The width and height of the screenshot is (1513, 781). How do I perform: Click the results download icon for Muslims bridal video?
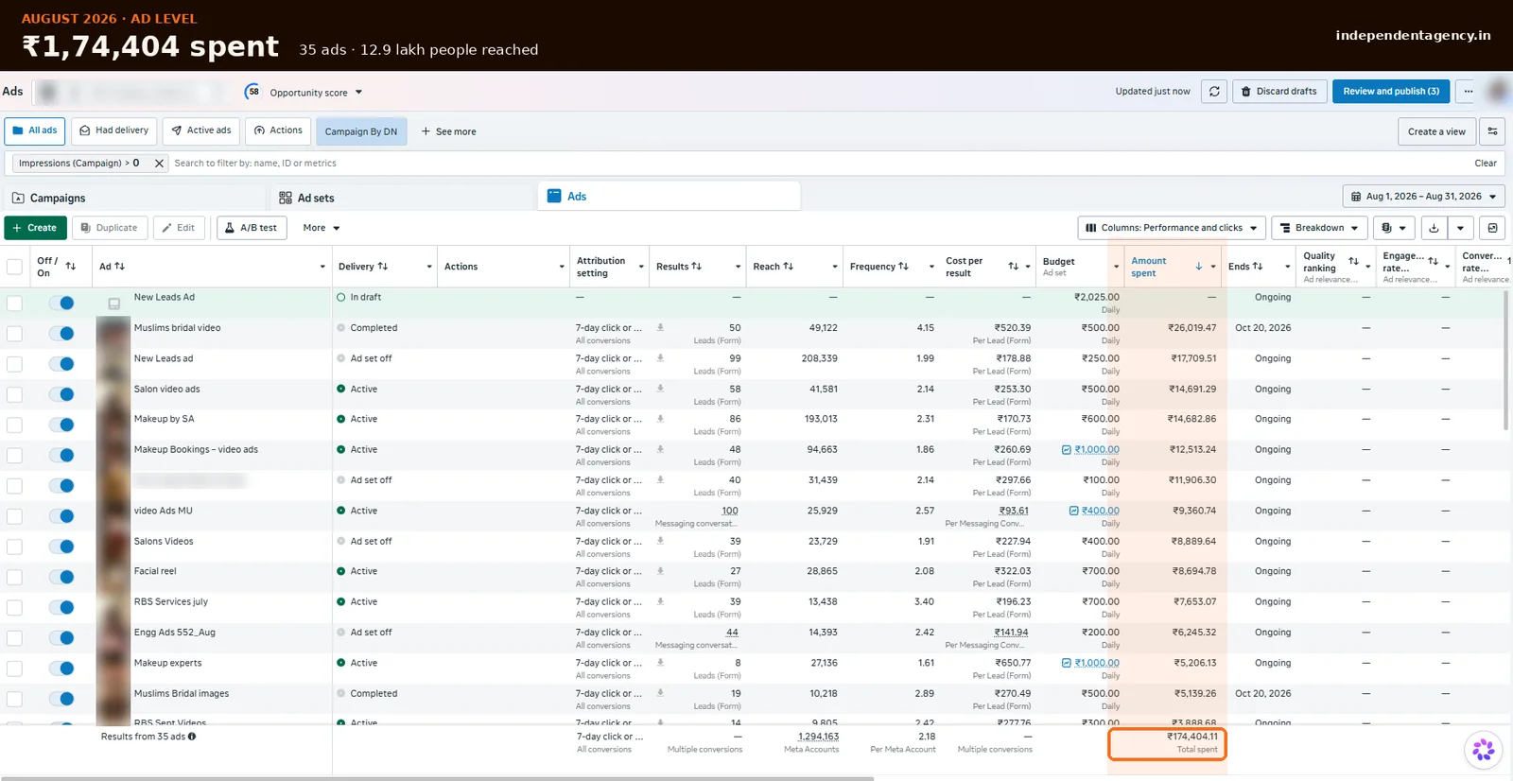[x=660, y=328]
